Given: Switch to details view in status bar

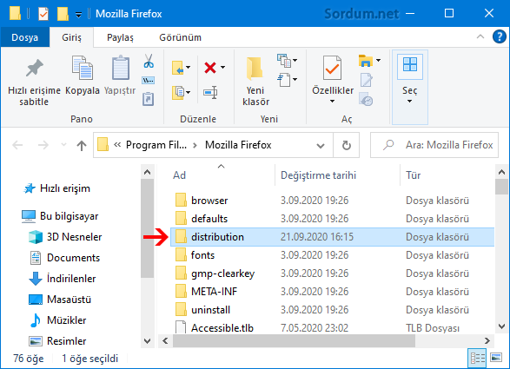Looking at the screenshot, I should (x=477, y=359).
